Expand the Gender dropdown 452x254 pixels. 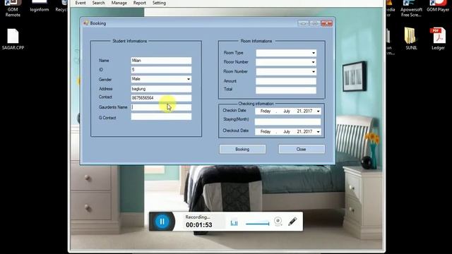[x=189, y=79]
